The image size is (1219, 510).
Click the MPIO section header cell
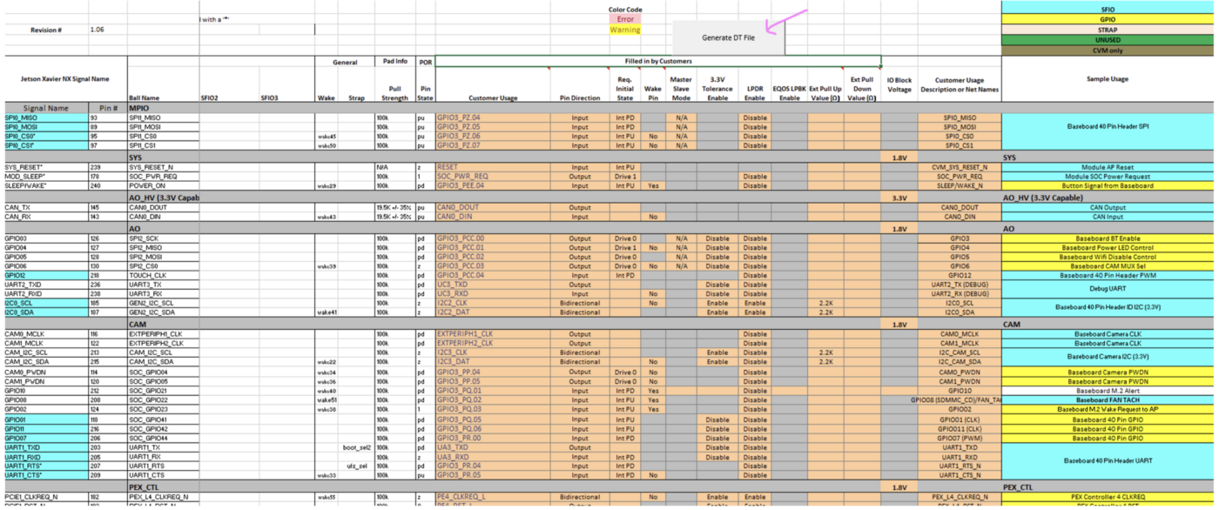click(x=163, y=108)
